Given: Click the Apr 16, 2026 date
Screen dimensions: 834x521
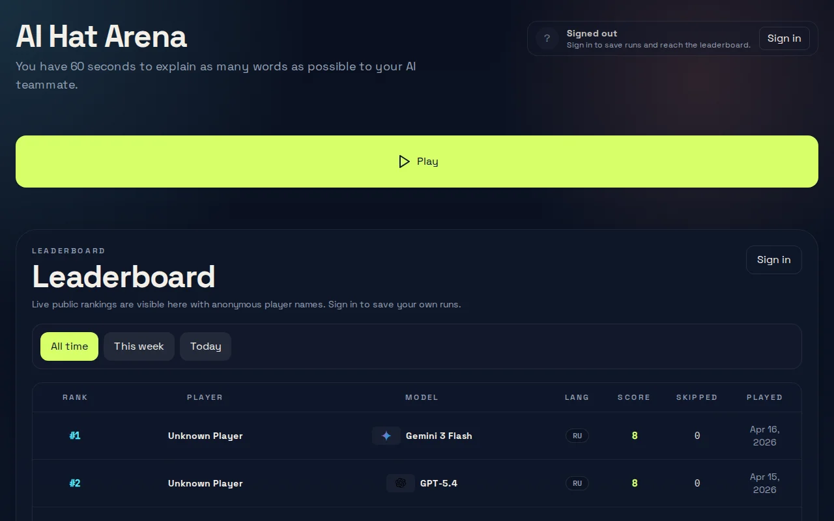Looking at the screenshot, I should (x=765, y=436).
